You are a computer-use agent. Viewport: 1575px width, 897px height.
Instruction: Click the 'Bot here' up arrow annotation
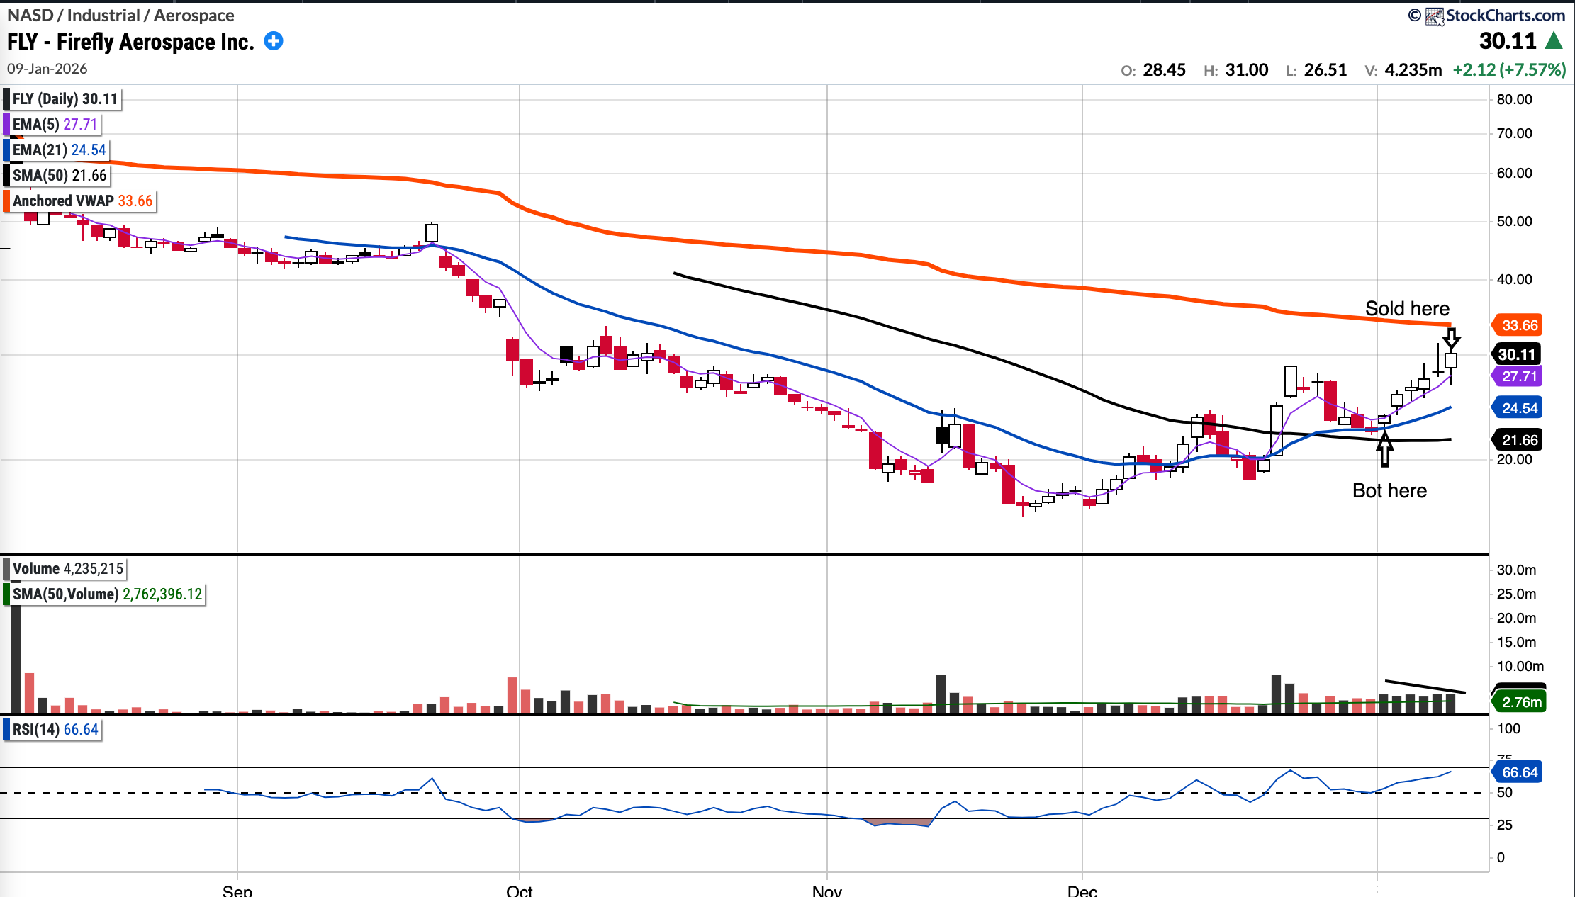1384,448
